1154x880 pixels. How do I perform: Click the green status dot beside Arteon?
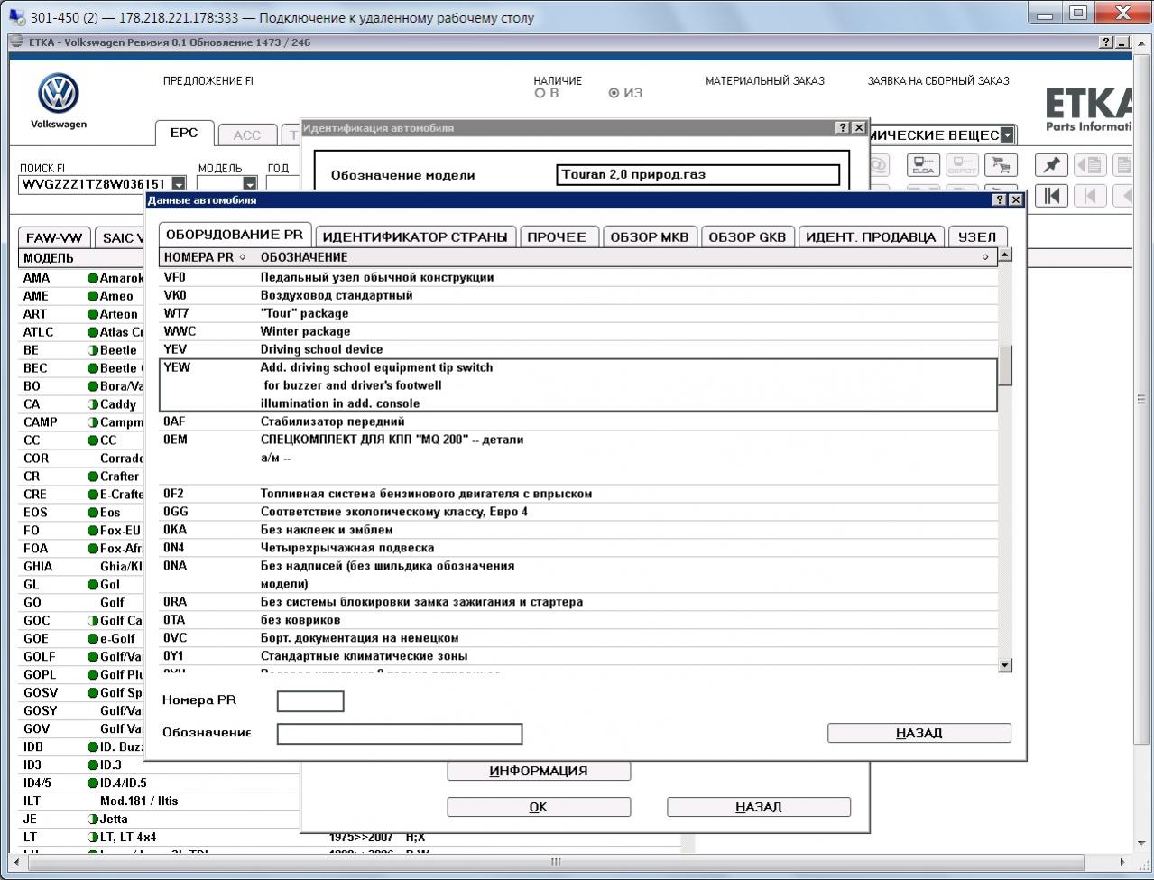(92, 314)
